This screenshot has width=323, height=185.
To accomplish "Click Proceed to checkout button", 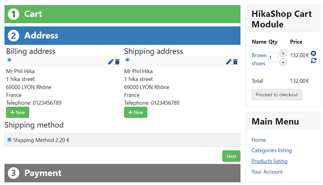I will click(x=276, y=95).
